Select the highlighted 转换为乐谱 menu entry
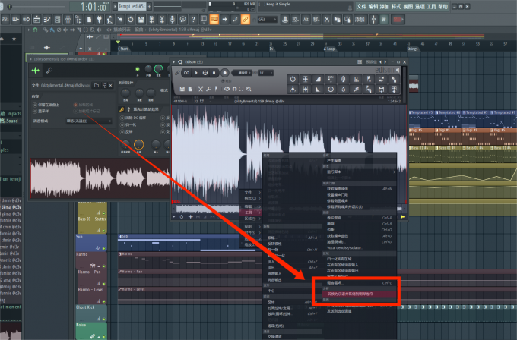The image size is (517, 340). click(351, 293)
